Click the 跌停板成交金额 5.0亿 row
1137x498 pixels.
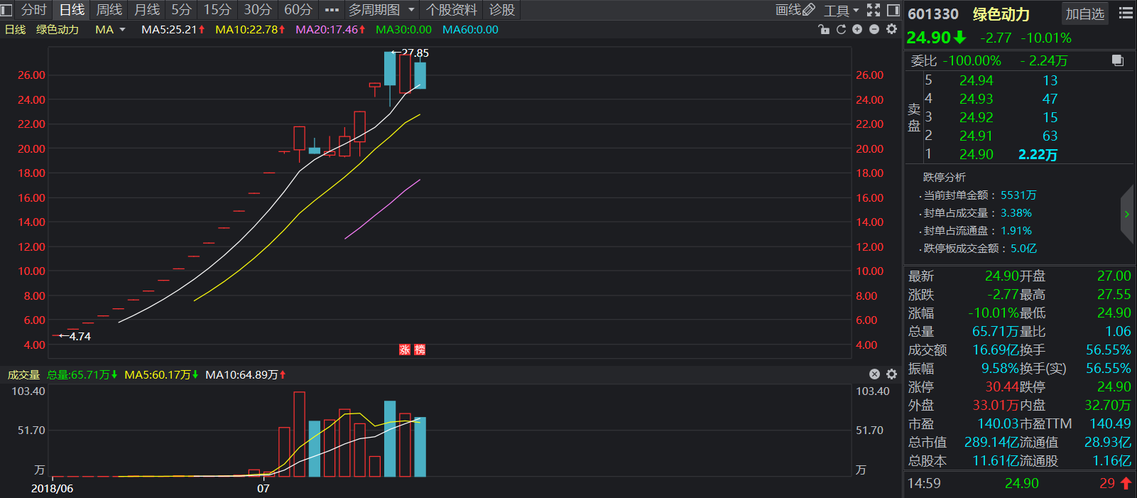(x=979, y=248)
